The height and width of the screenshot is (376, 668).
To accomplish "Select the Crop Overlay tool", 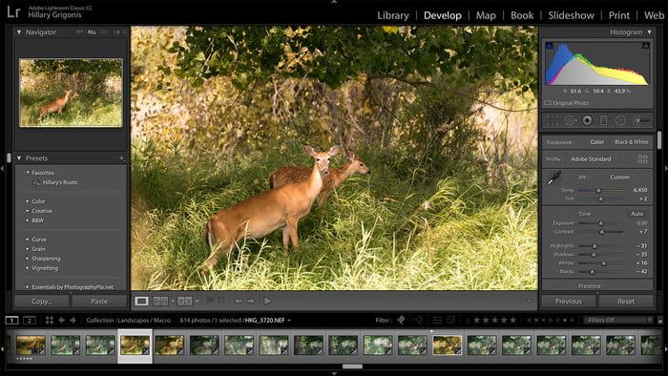I will [x=553, y=120].
